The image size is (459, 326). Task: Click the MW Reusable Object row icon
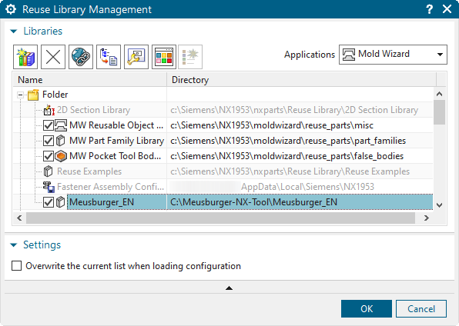coord(61,125)
